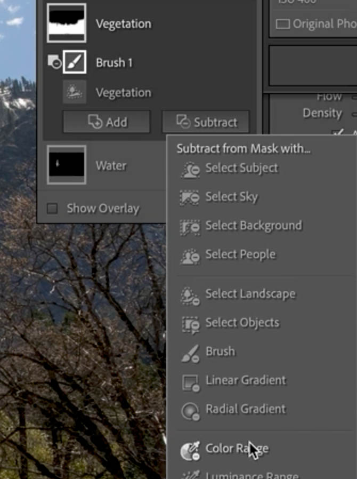
Task: Choose Luminance Range menu entry
Action: point(252,475)
